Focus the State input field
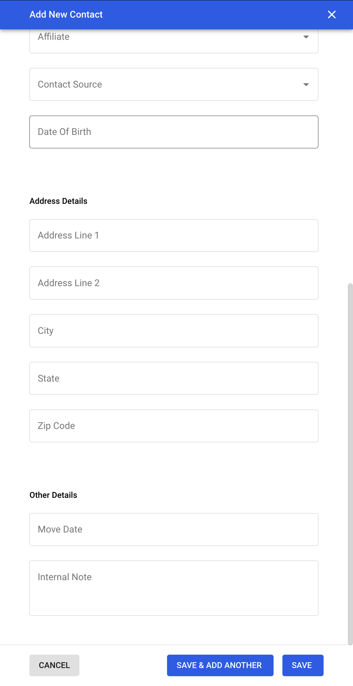Screen dimensions: 353x686 174,378
